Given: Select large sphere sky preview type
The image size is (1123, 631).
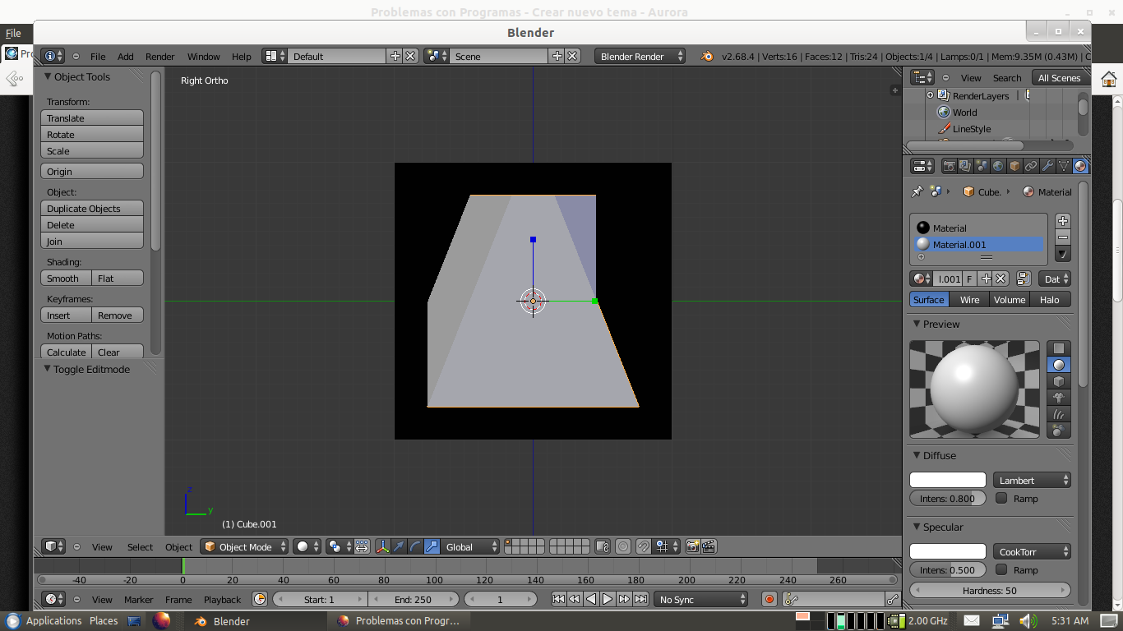Looking at the screenshot, I should pos(1059,430).
